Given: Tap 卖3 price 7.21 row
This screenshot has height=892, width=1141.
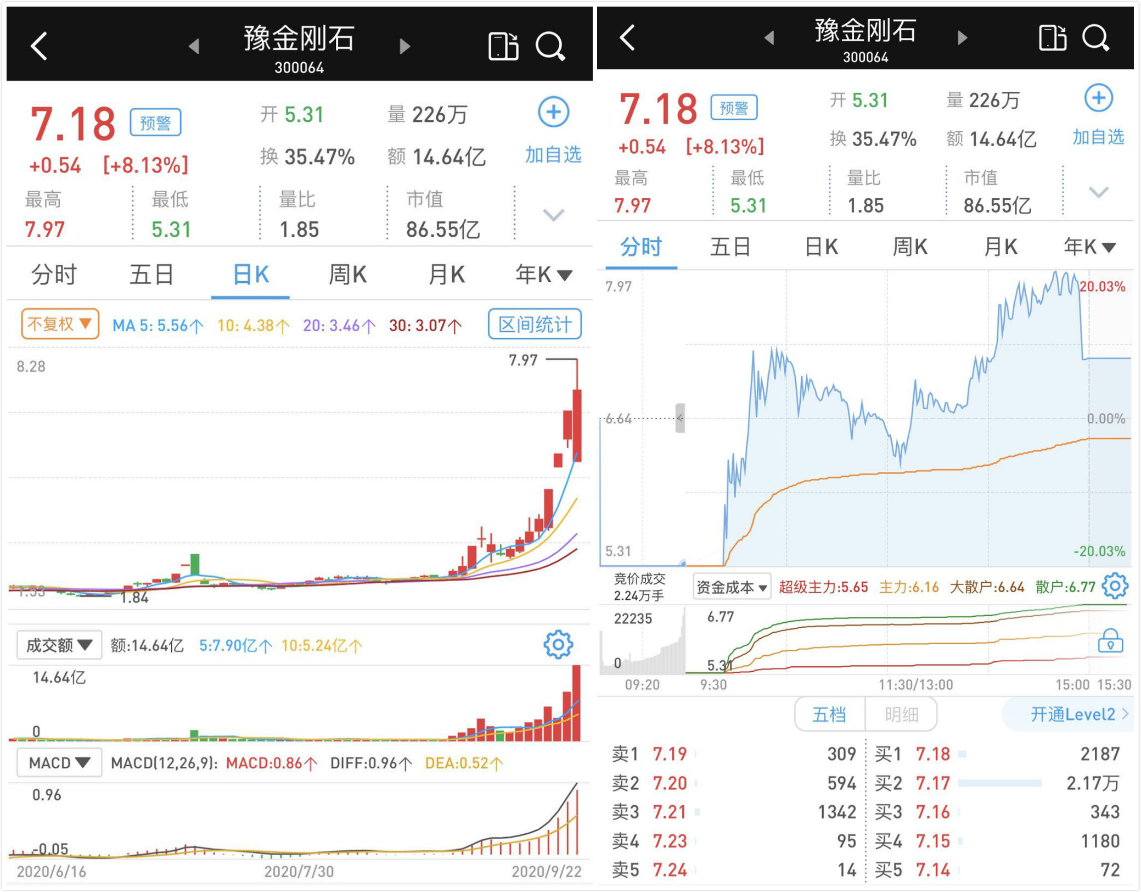Looking at the screenshot, I should point(734,812).
